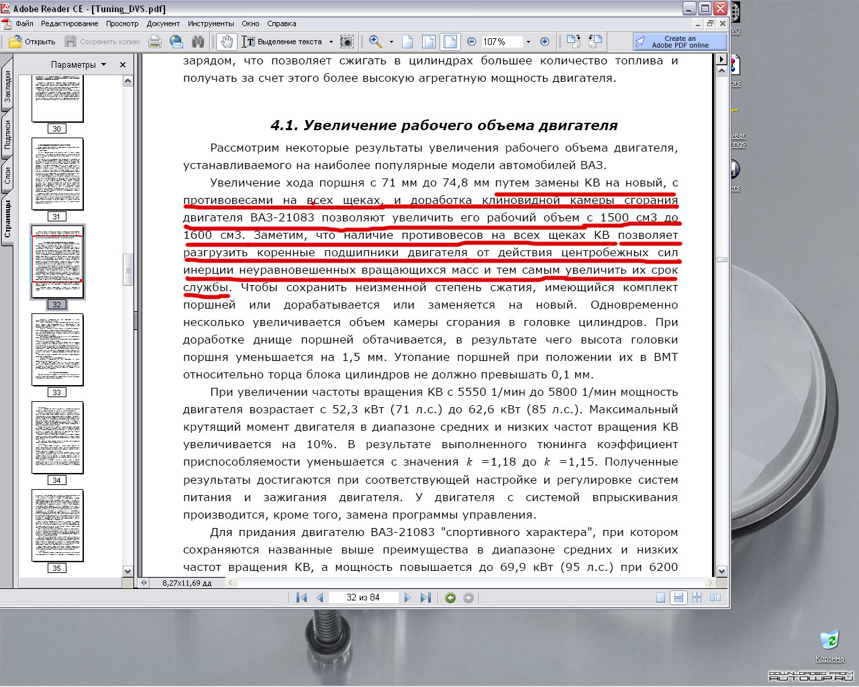The width and height of the screenshot is (859, 687).
Task: Open the Файл menu
Action: click(x=24, y=23)
